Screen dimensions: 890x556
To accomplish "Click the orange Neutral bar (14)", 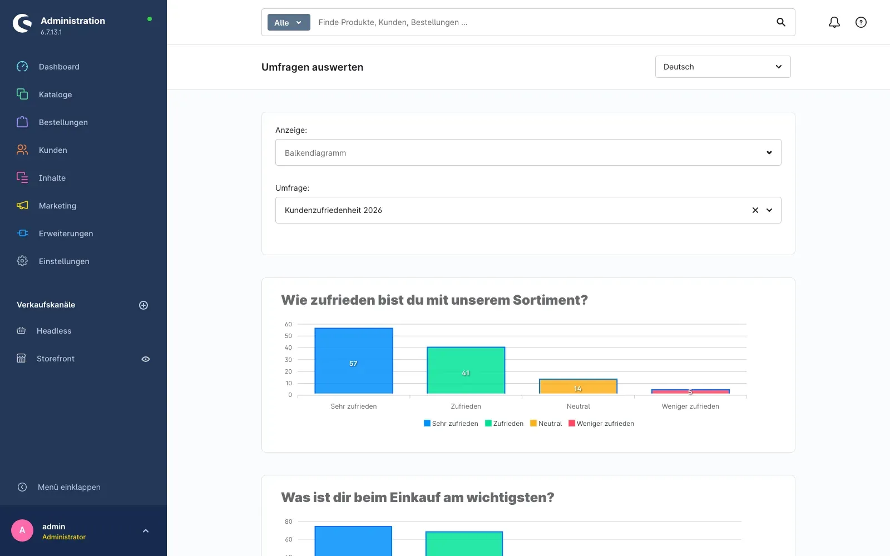I will [x=578, y=386].
